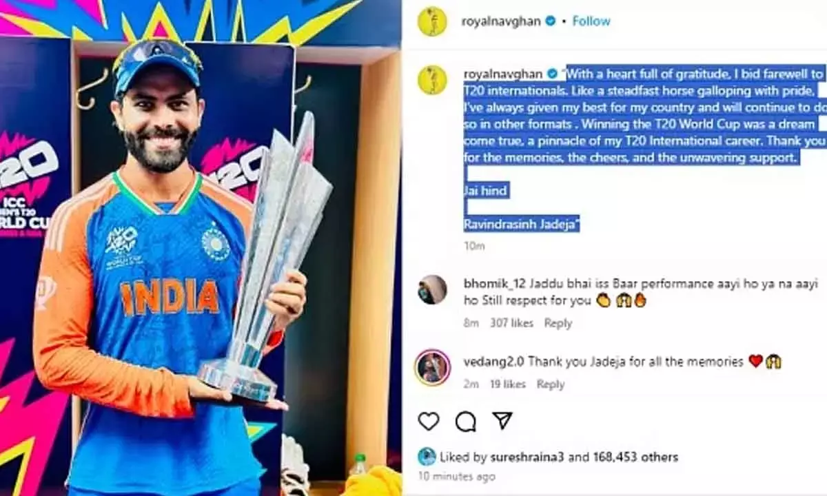Open bhomik_12 commenter avatar
This screenshot has width=827, height=496.
[432, 290]
